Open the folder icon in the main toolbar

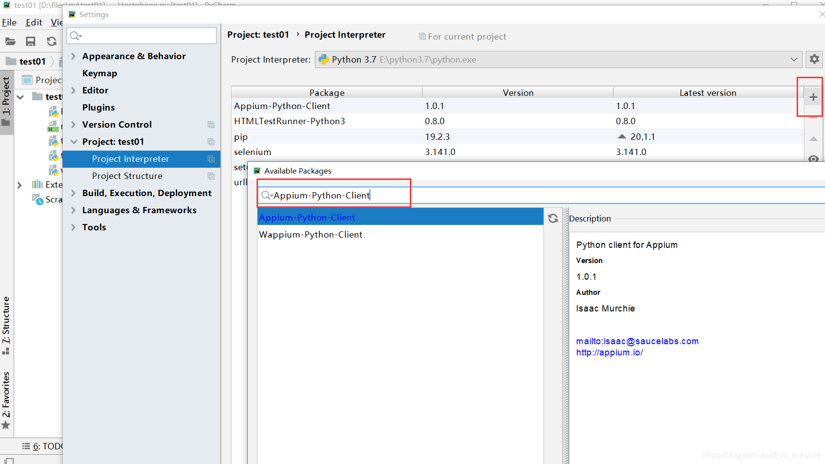click(x=10, y=42)
